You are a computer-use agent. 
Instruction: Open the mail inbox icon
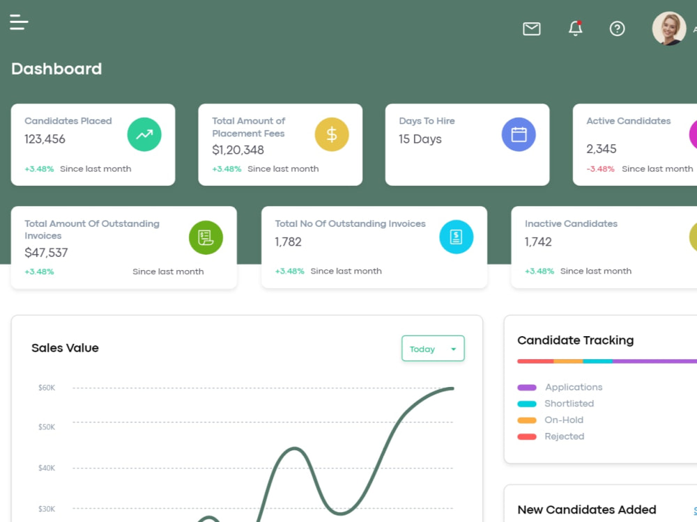point(532,29)
